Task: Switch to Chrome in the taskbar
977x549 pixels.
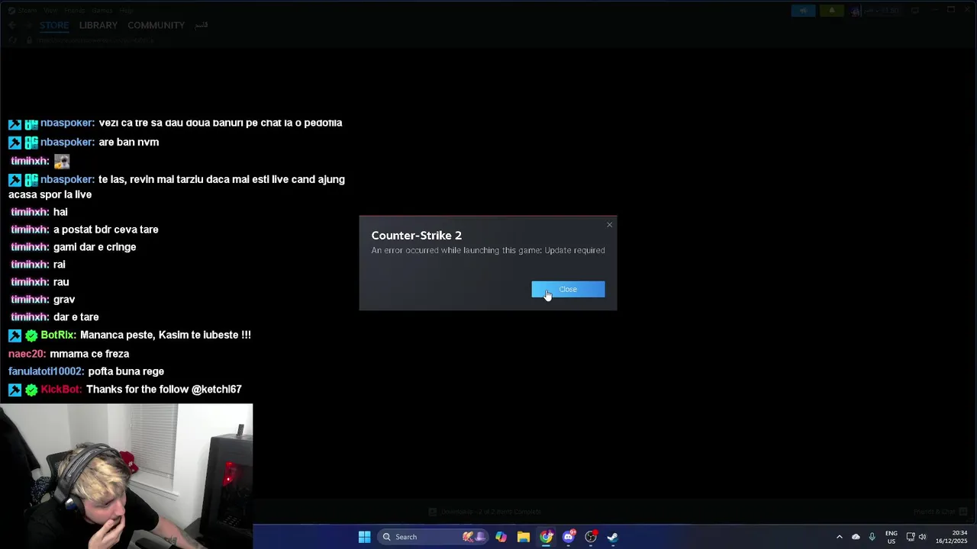Action: 546,537
